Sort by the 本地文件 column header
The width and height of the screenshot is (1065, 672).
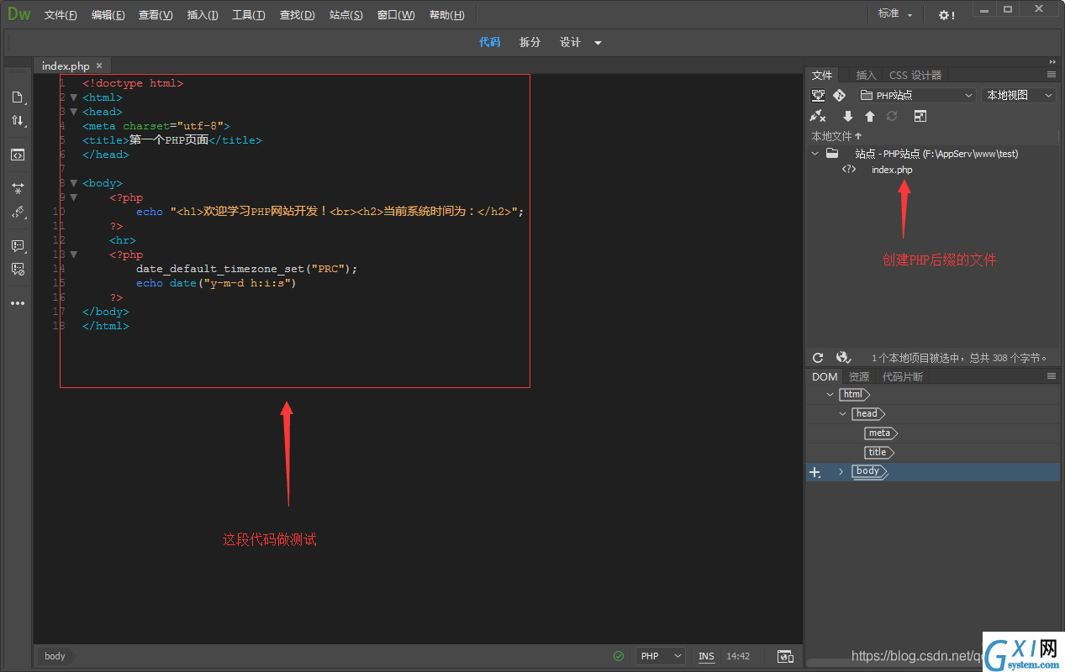836,136
